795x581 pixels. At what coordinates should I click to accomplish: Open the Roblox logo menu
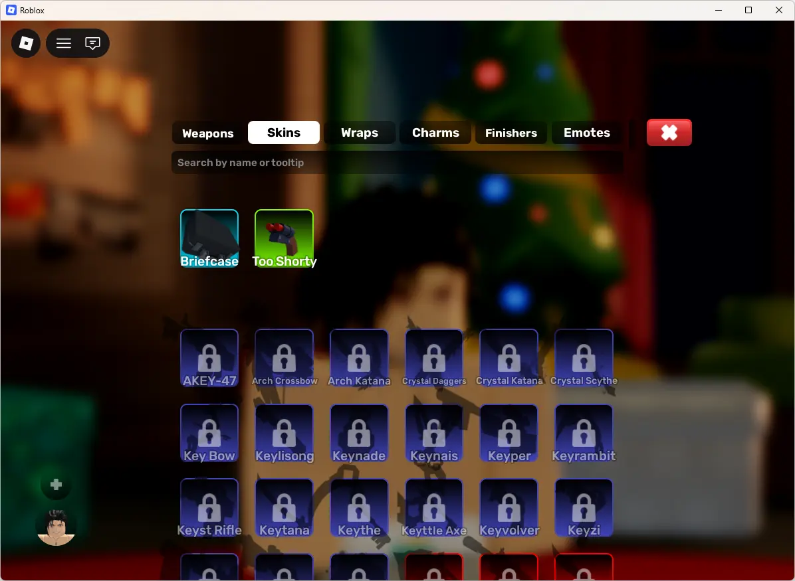click(x=26, y=43)
